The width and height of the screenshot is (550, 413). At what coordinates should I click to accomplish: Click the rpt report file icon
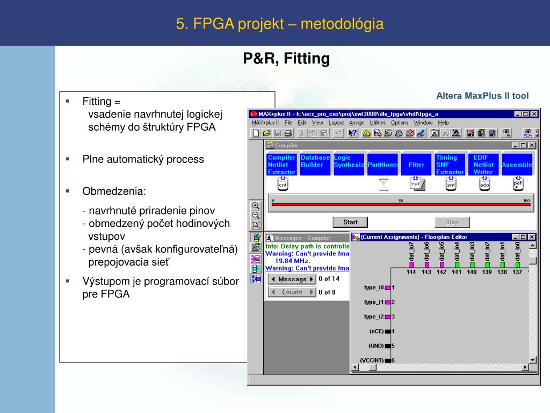click(x=417, y=184)
